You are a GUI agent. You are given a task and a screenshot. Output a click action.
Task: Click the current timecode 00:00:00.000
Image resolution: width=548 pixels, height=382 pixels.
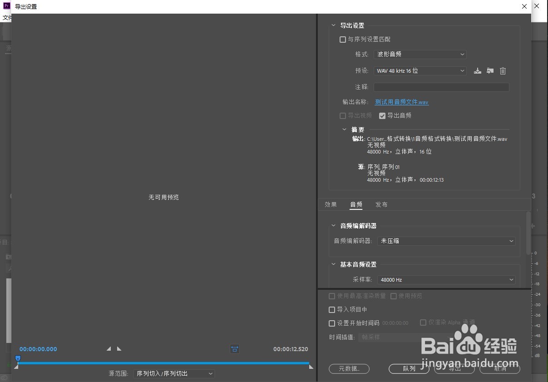[x=38, y=349]
